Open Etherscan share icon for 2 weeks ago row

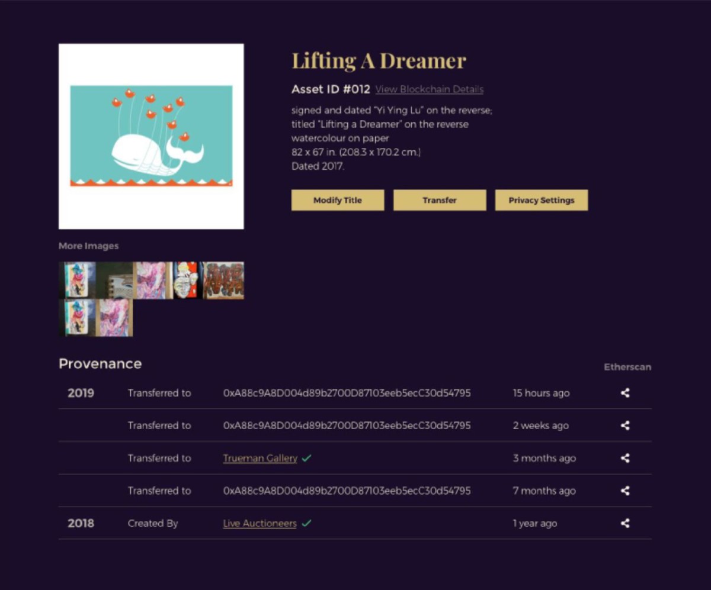click(625, 425)
